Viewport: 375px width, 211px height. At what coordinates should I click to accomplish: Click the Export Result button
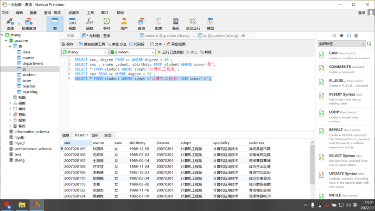[x=176, y=44]
